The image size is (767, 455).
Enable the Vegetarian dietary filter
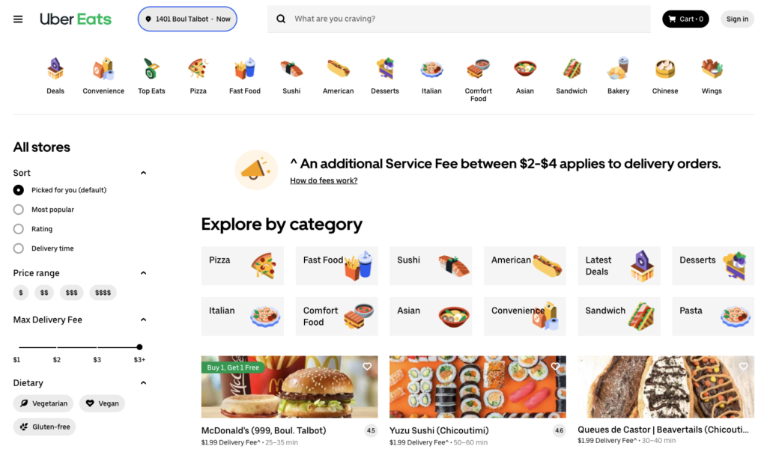43,403
